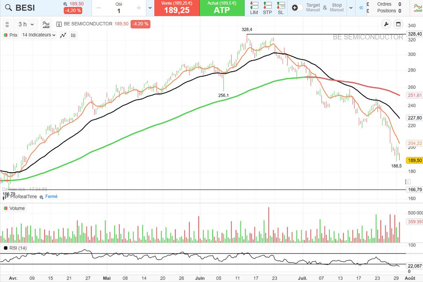Open the 3 h timeframe dropdown
423x282 pixels.
click(26, 24)
